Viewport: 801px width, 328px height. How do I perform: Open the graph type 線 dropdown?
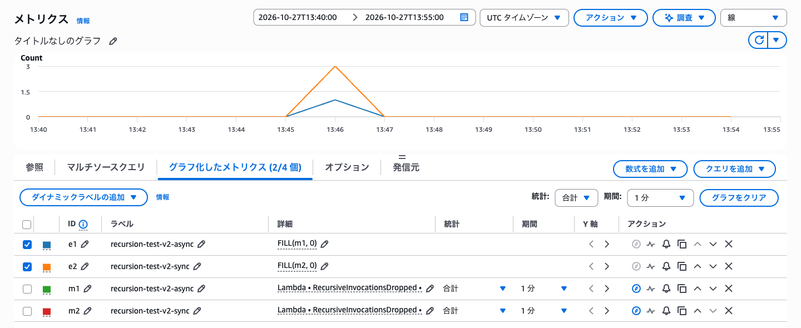coord(753,17)
